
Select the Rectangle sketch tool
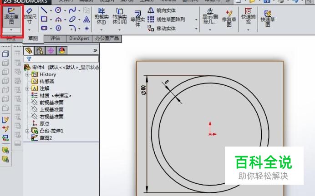[44, 19]
